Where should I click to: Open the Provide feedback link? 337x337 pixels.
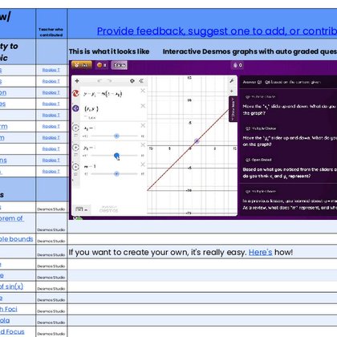click(x=217, y=31)
